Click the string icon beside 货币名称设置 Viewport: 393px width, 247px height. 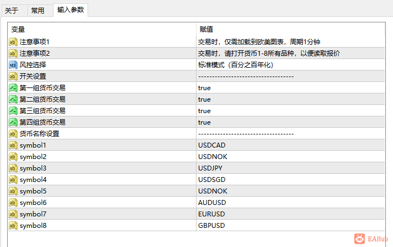coord(13,134)
